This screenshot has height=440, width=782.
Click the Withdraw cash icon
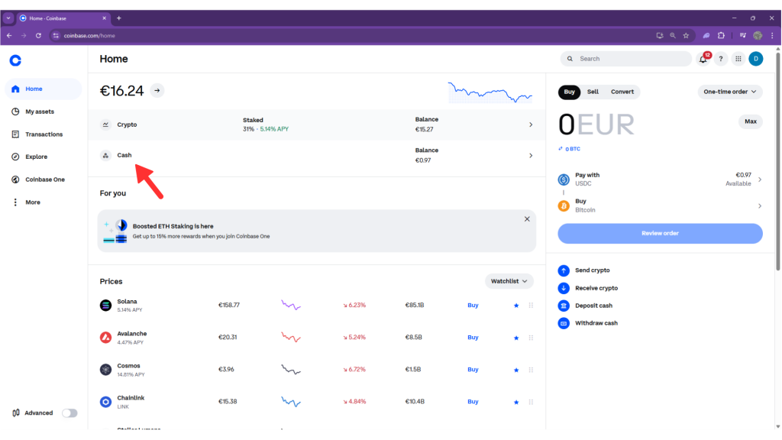564,323
